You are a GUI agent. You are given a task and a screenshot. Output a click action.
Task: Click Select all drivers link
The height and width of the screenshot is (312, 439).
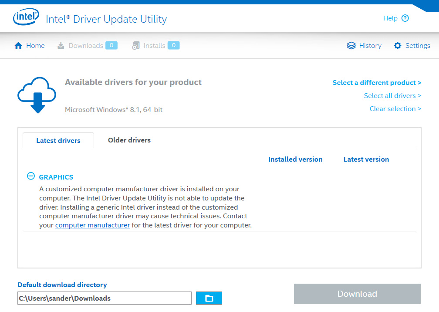click(x=392, y=96)
